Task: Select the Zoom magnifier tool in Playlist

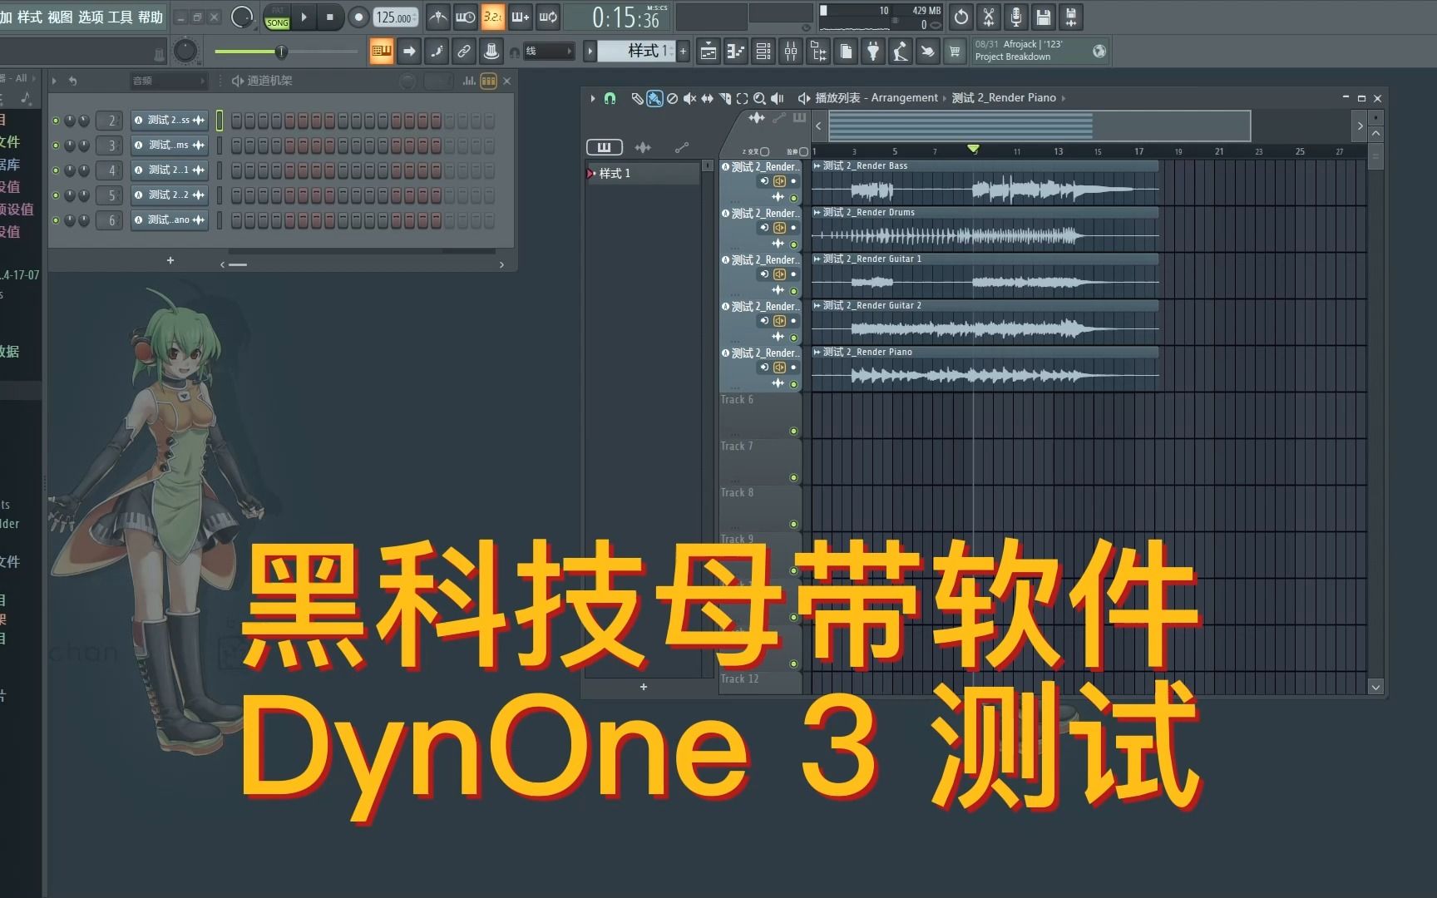Action: 759,98
